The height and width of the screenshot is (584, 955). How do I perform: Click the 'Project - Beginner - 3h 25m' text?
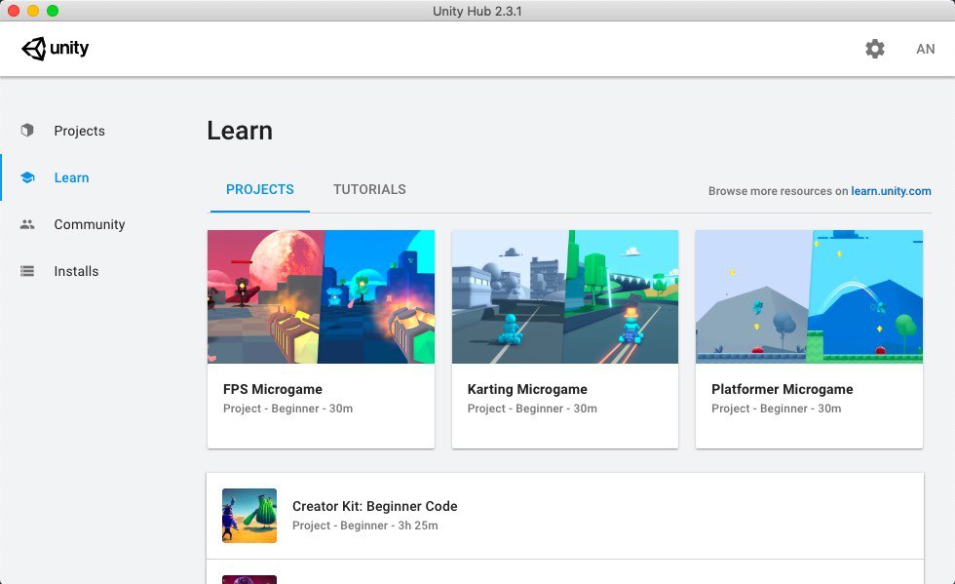[364, 526]
